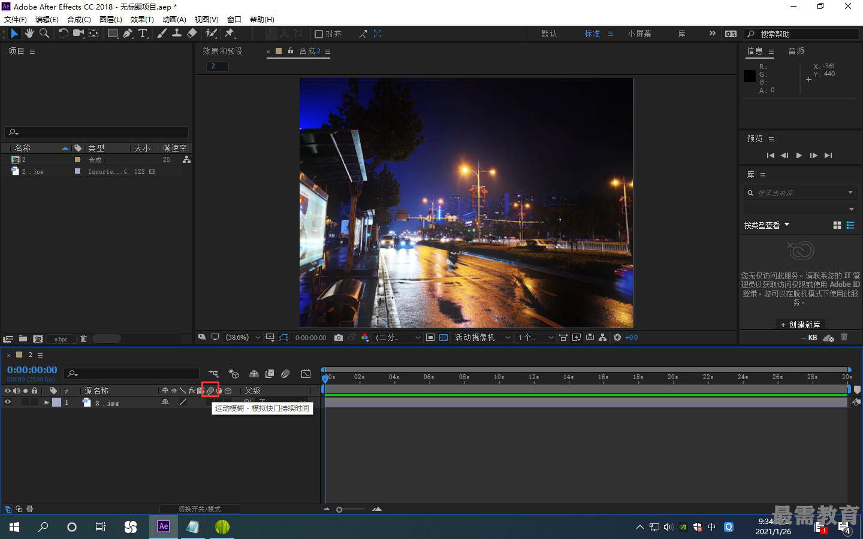Select the Brush tool

coord(162,34)
